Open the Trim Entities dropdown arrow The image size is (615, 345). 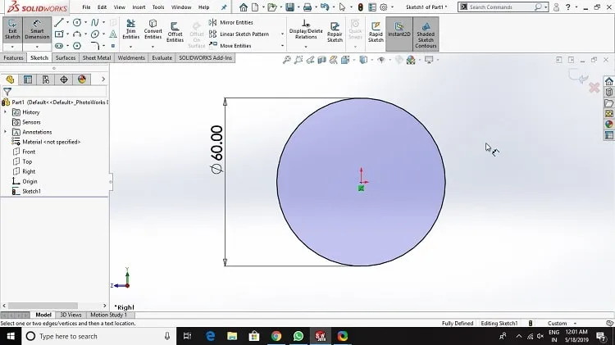[130, 47]
